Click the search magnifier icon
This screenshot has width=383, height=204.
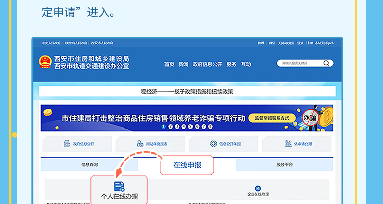coord(326,63)
